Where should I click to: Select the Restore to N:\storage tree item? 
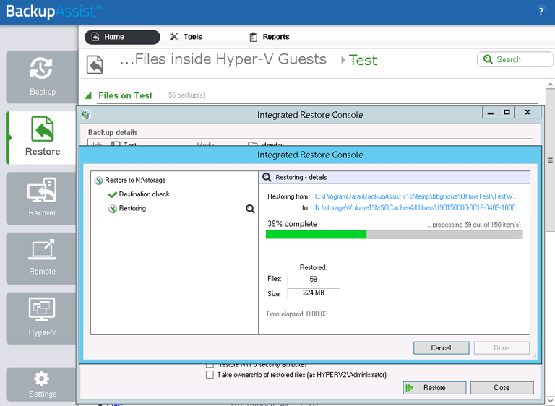(x=135, y=180)
